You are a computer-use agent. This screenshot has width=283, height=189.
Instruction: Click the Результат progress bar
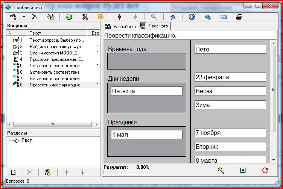point(126,172)
